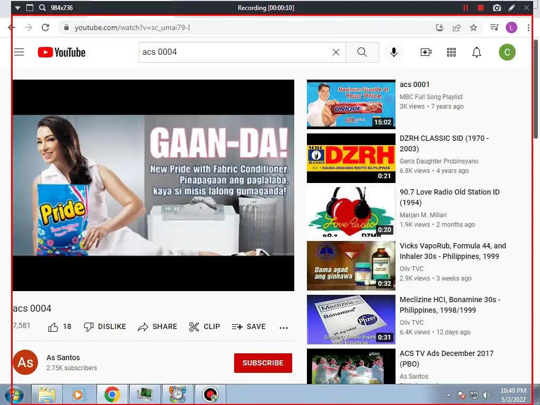Open ACS TV Ads December 2017 title
This screenshot has height=405, width=540.
click(446, 359)
